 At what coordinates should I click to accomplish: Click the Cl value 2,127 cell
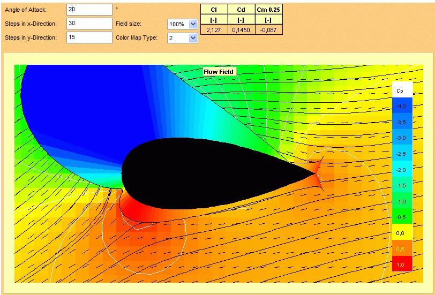click(x=214, y=30)
